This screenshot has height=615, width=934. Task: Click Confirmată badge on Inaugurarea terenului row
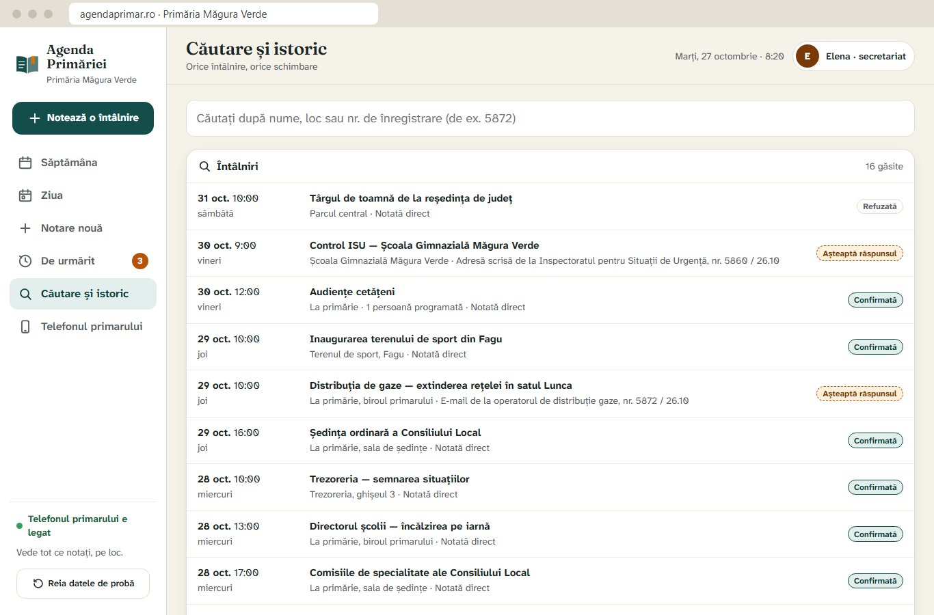(875, 347)
